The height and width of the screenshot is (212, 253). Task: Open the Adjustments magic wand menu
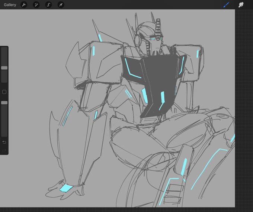(36, 5)
